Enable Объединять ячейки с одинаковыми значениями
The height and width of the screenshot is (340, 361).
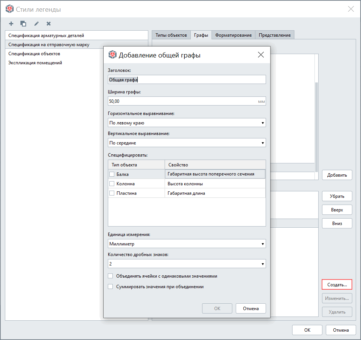(x=110, y=276)
